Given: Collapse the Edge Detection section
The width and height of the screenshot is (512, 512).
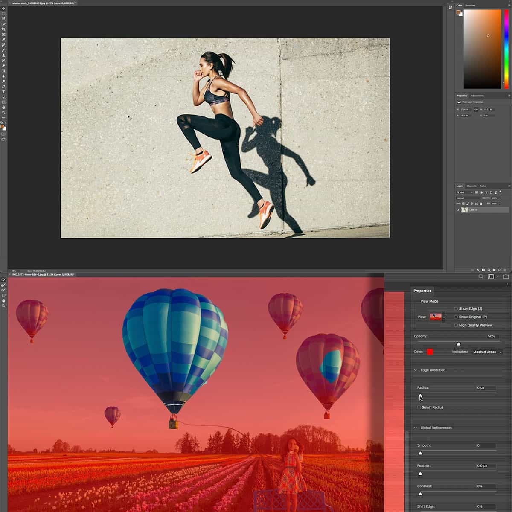Looking at the screenshot, I should pos(415,370).
